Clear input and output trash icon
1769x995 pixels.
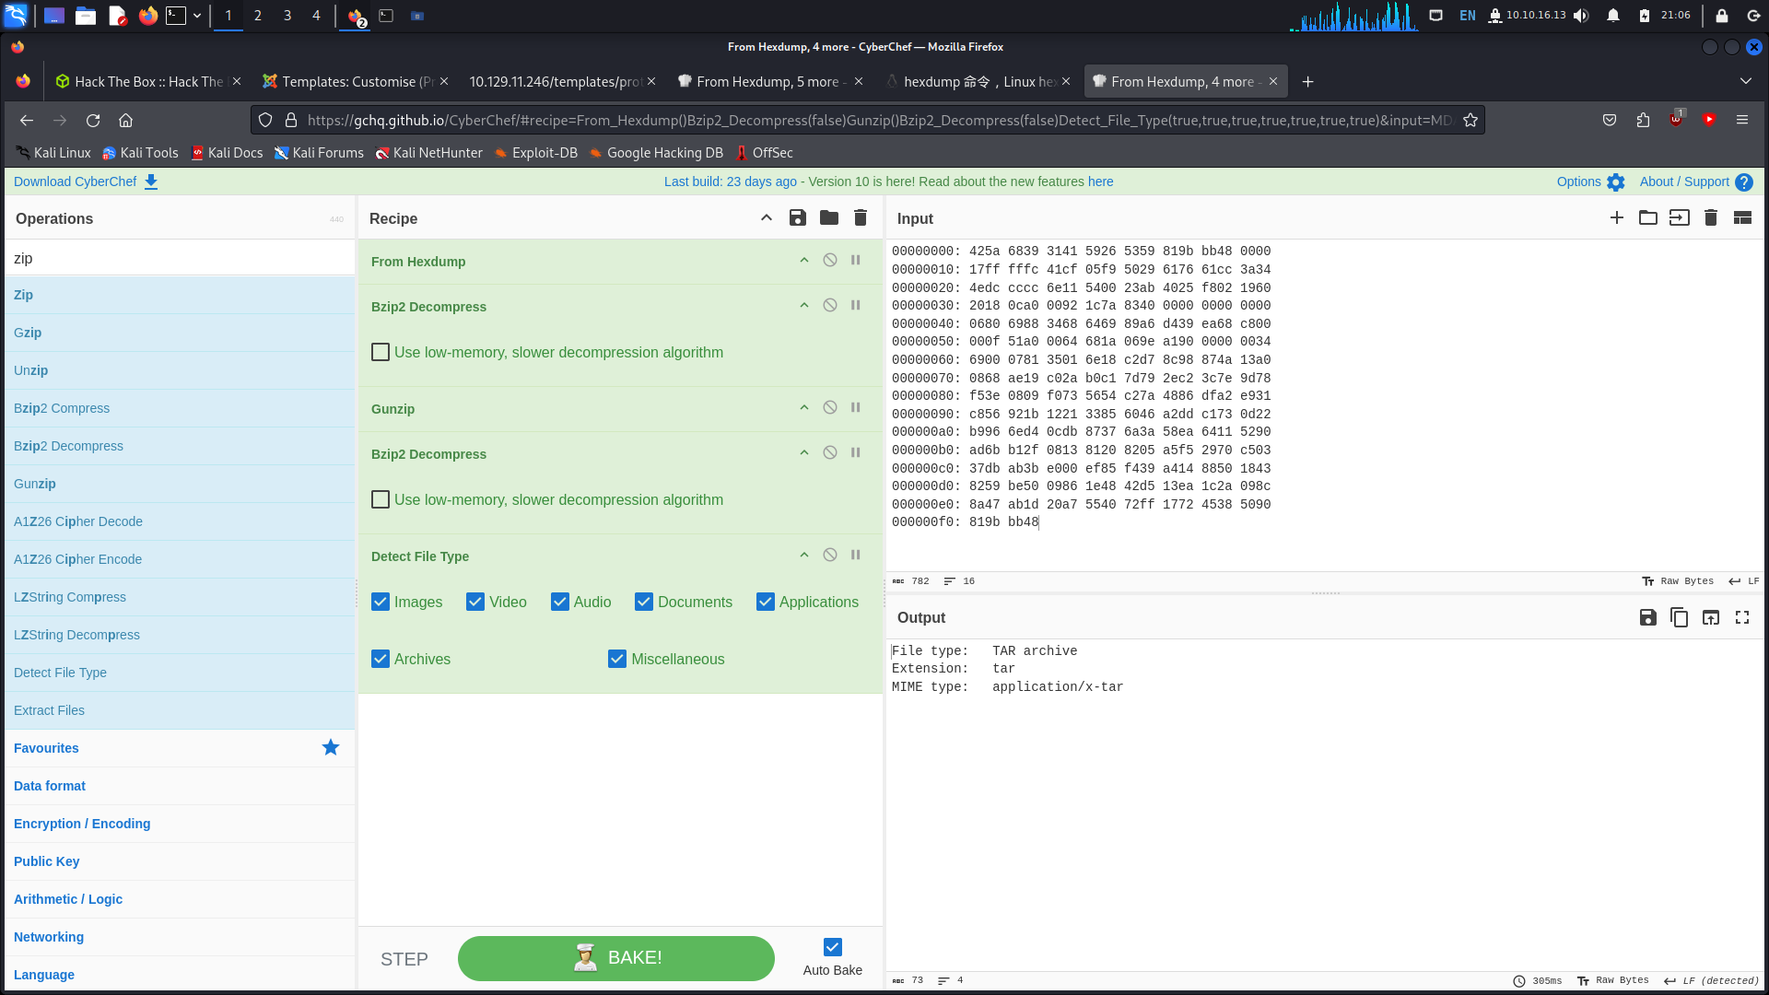[1711, 218]
